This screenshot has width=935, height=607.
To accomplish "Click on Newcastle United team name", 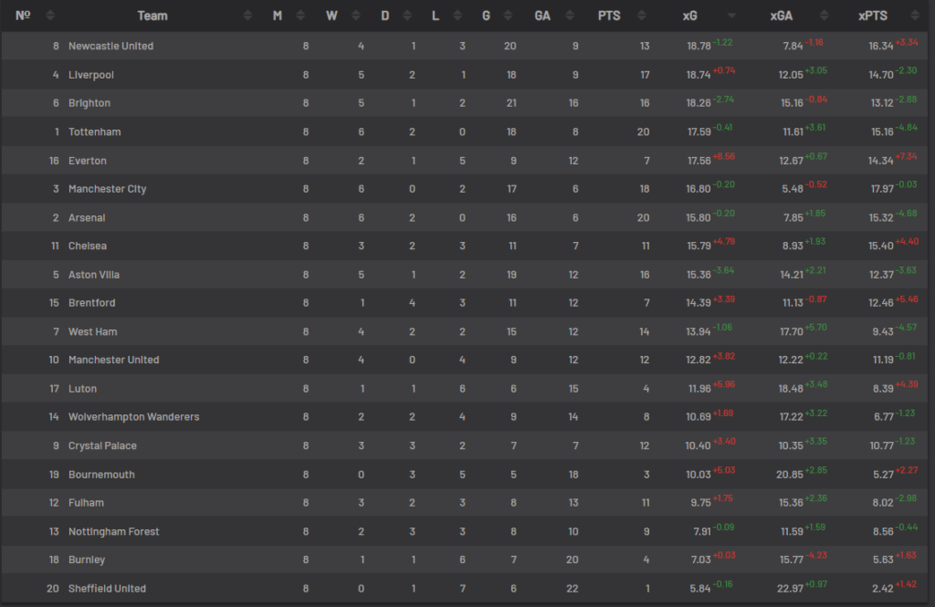I will (x=110, y=46).
